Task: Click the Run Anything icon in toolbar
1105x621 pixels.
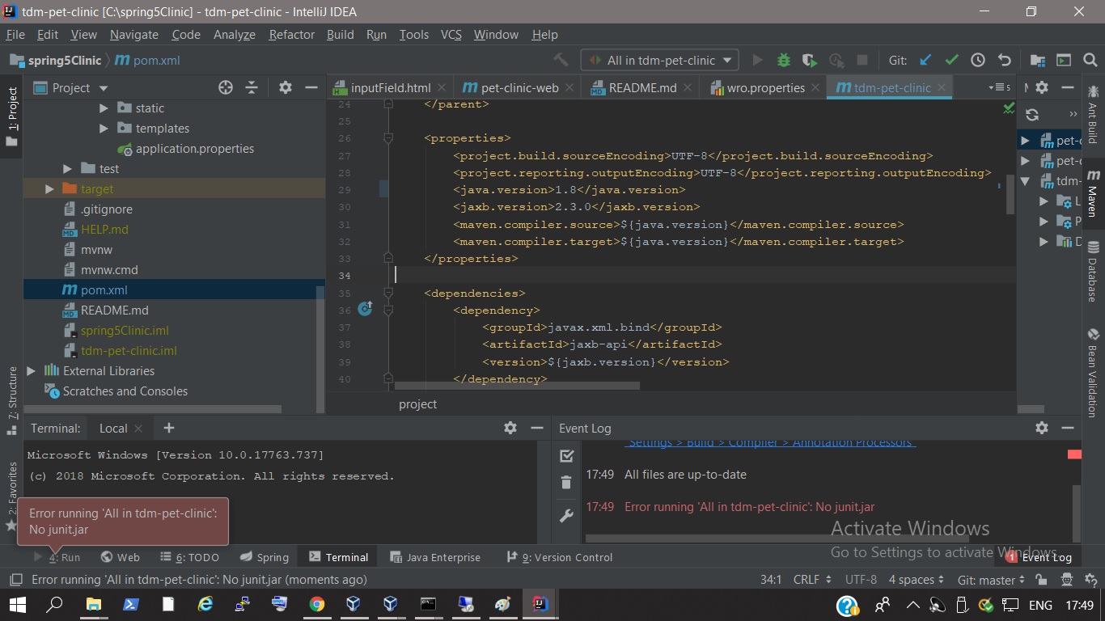Action: point(1064,60)
